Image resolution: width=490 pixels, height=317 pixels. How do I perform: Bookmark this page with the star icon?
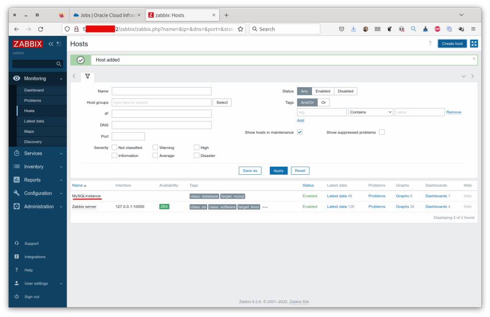click(240, 29)
